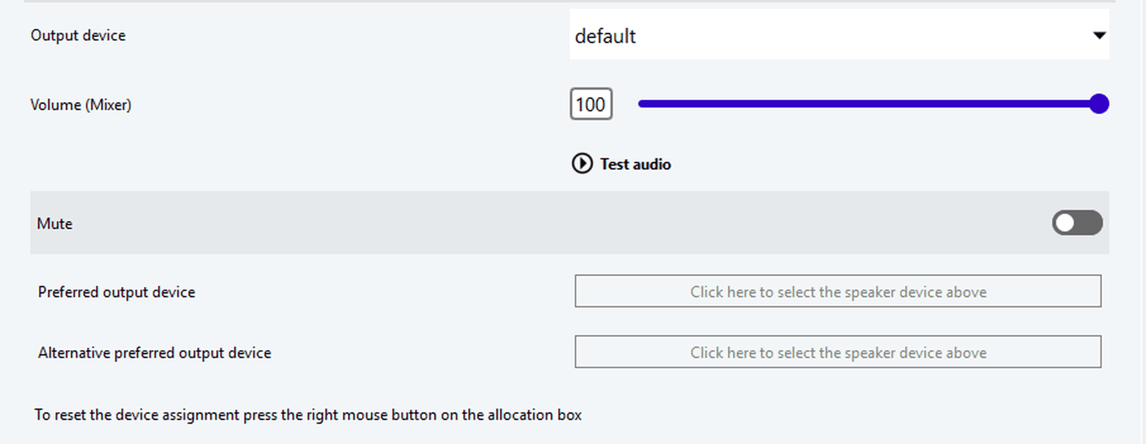The image size is (1146, 444).
Task: Focus the volume value box showing 100
Action: click(x=591, y=104)
